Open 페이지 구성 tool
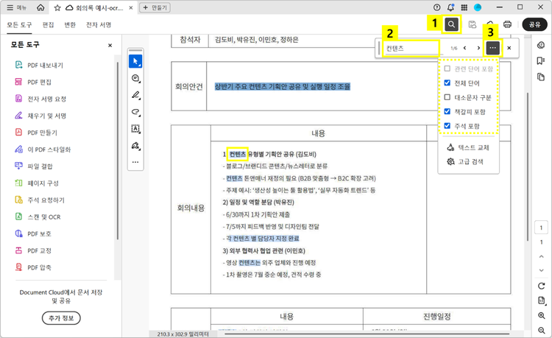The height and width of the screenshot is (338, 552). click(37, 183)
